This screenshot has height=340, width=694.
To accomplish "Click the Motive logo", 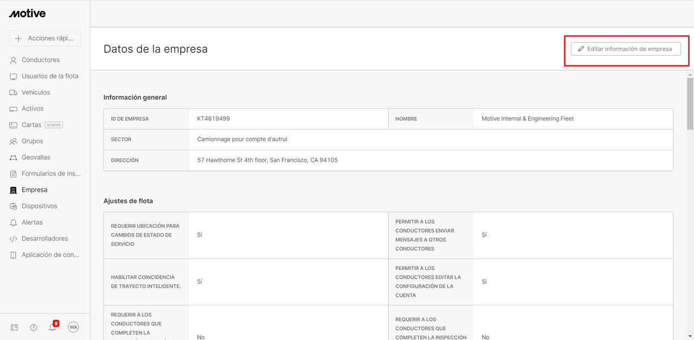I will (27, 14).
